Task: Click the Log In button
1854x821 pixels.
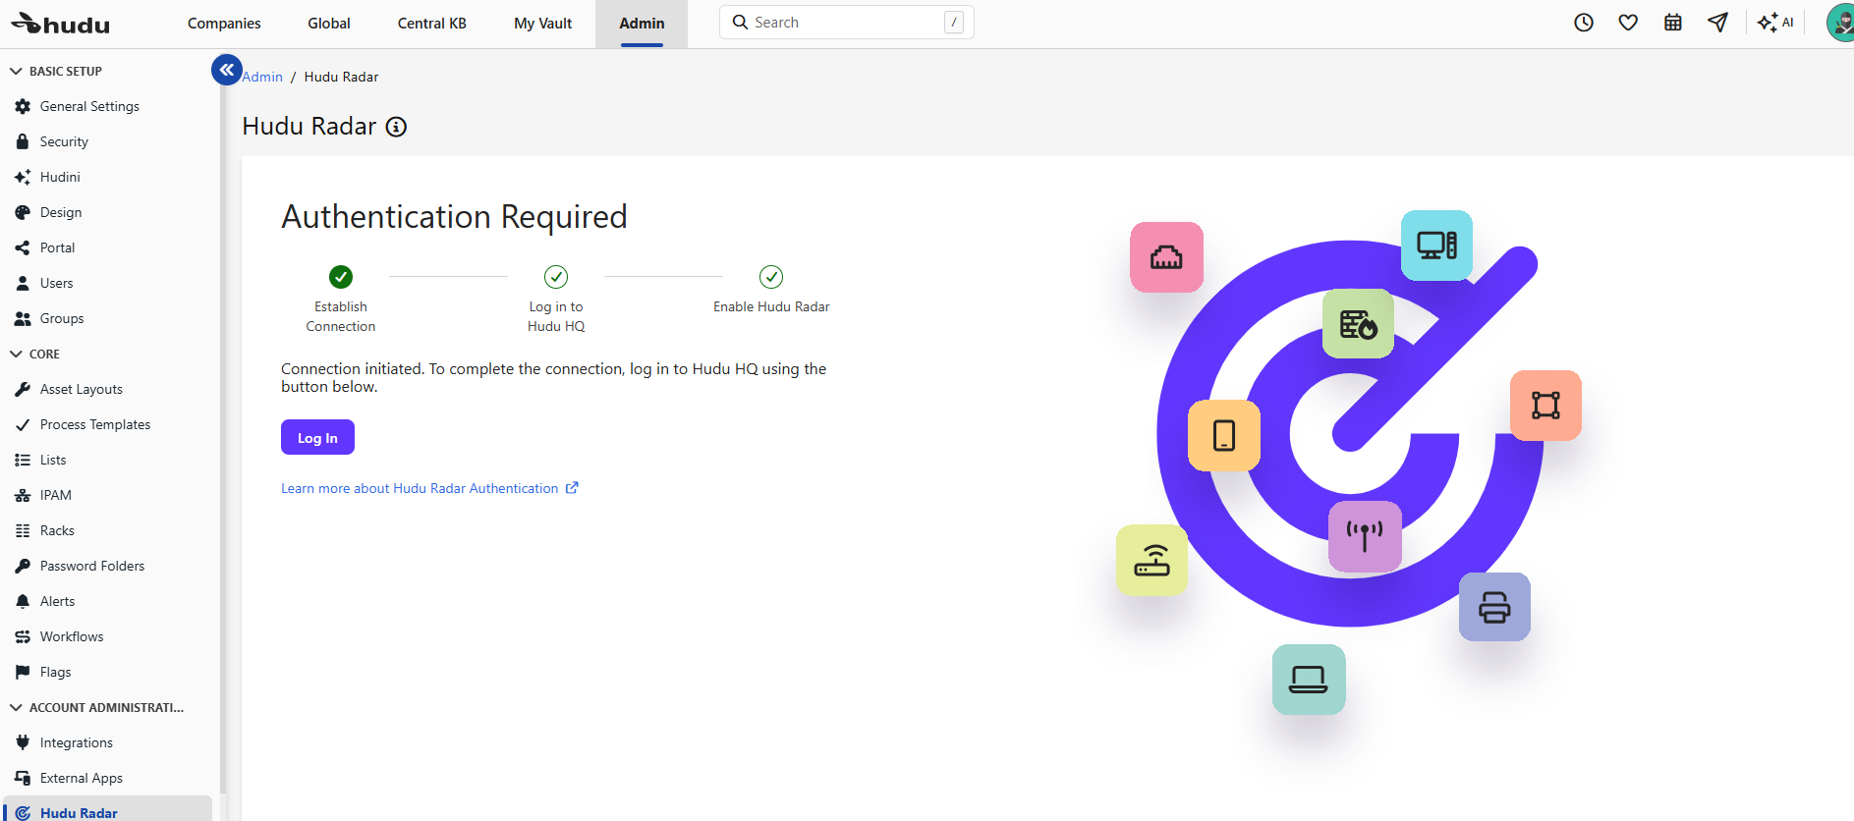Action: [317, 437]
